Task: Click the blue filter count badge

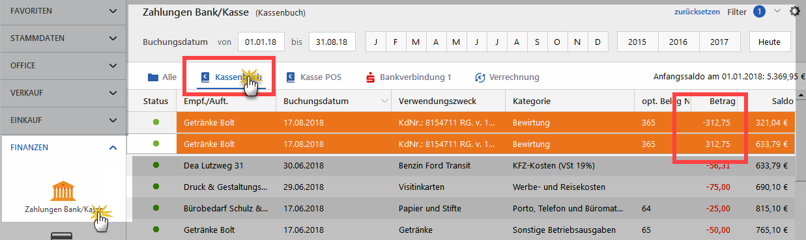Action: tap(759, 11)
